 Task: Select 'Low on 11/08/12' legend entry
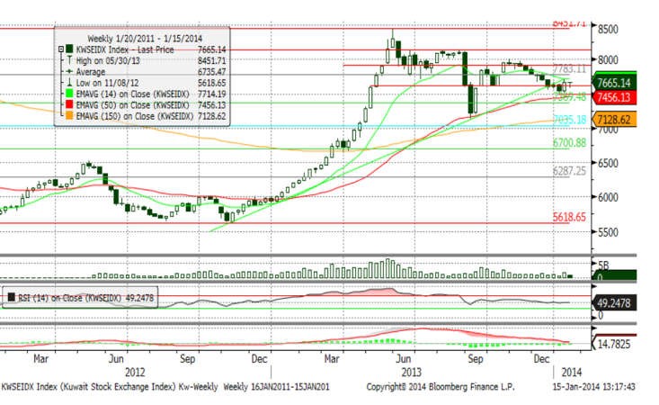tap(107, 83)
